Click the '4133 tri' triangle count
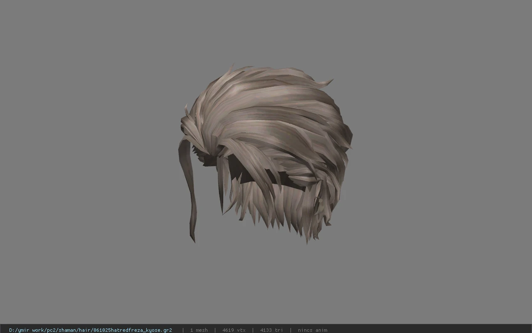The width and height of the screenshot is (532, 333). coord(271,330)
